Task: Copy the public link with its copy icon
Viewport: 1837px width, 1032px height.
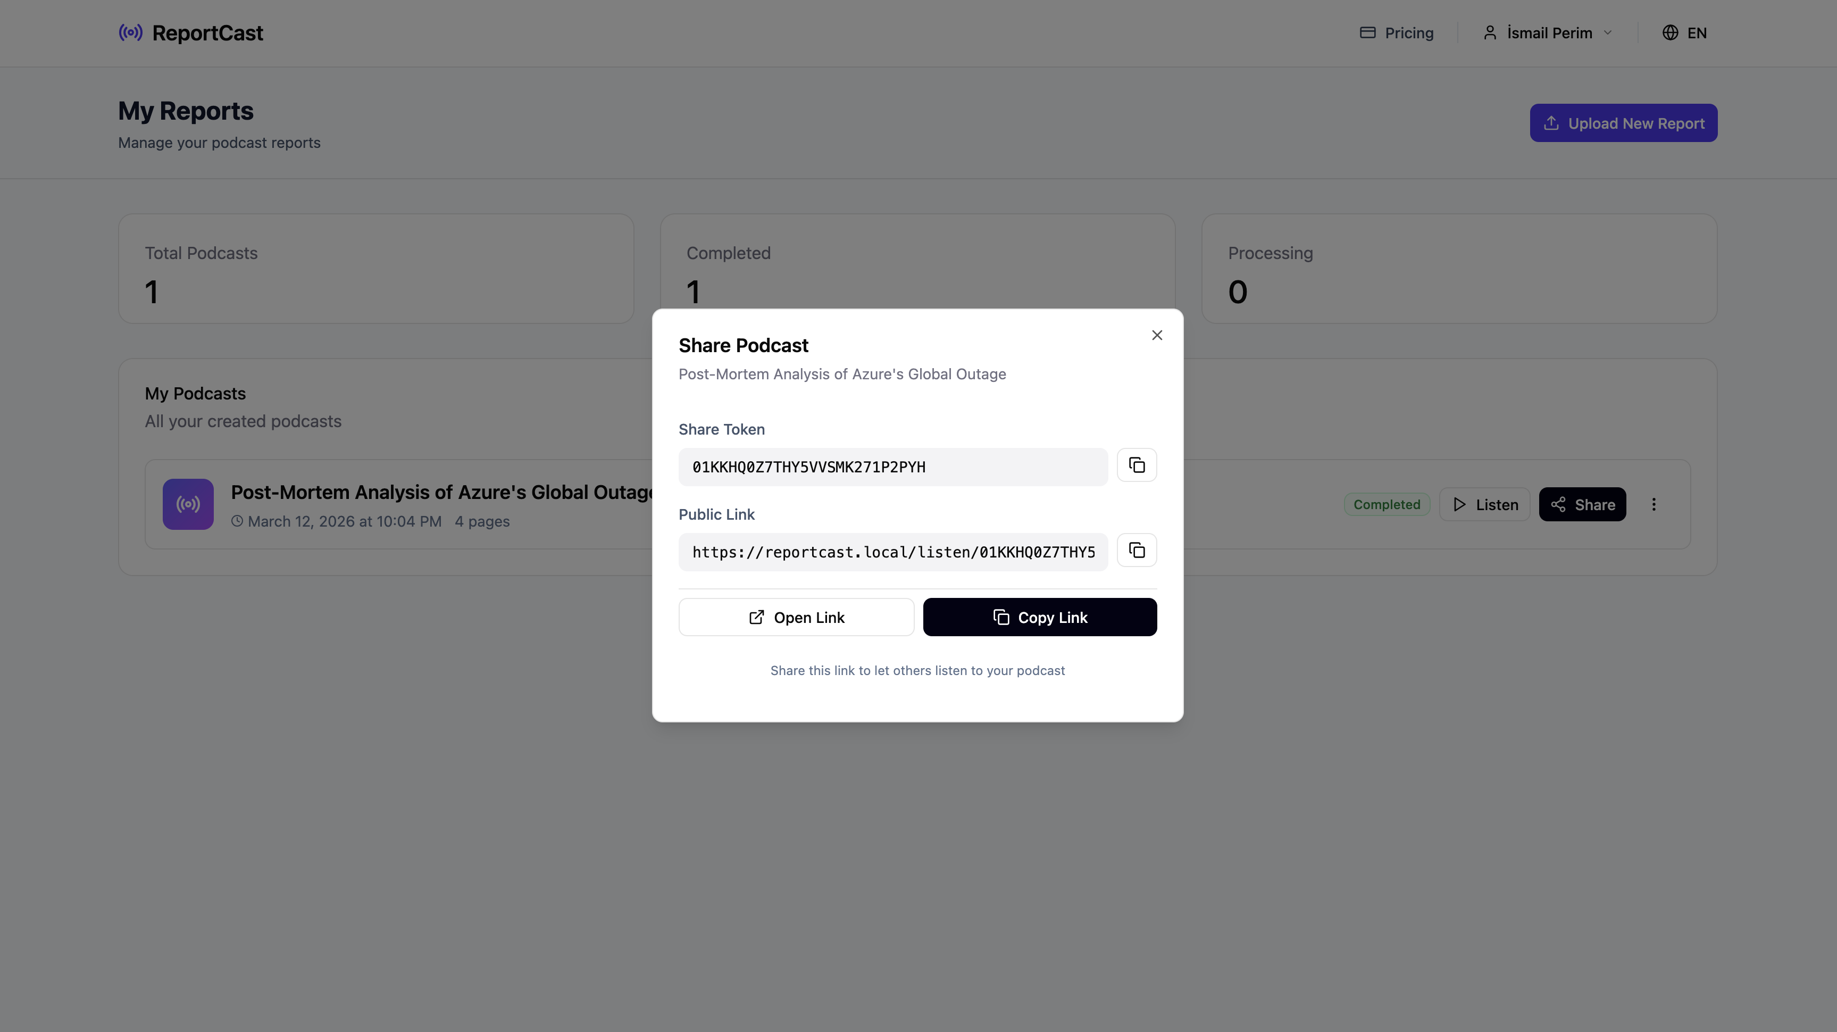Action: coord(1136,551)
